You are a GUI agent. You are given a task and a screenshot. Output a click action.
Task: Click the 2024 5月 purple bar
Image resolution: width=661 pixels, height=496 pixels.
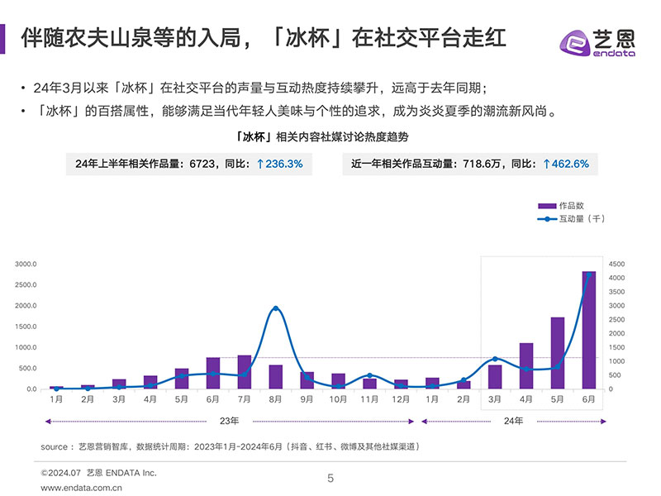557,353
